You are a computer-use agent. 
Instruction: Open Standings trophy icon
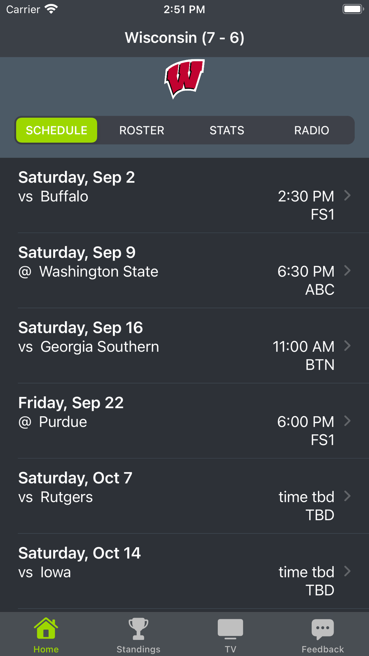(138, 629)
